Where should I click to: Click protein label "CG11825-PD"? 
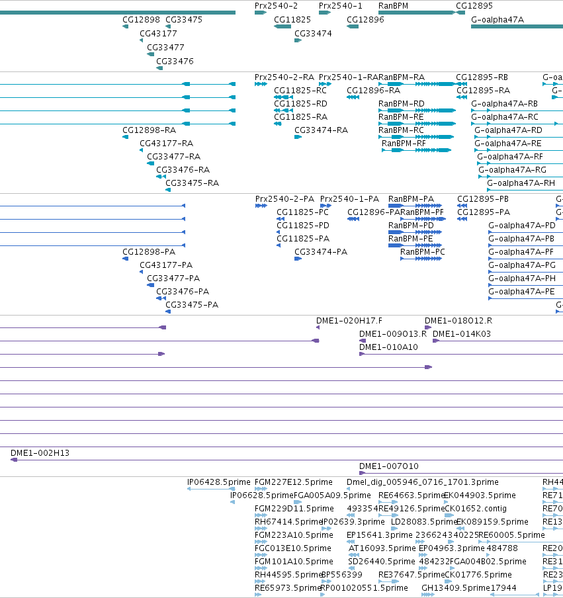(303, 226)
